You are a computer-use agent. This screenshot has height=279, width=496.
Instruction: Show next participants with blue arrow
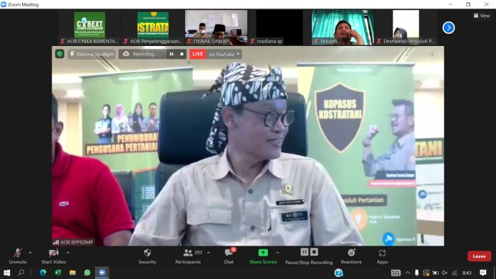pyautogui.click(x=449, y=28)
